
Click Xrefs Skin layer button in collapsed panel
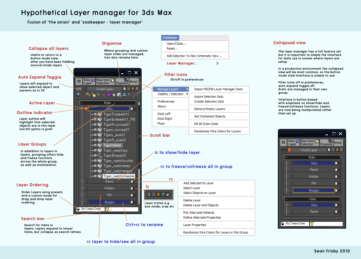click(x=314, y=205)
